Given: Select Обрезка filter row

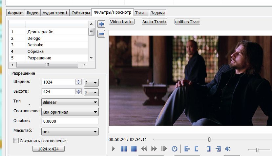Looking at the screenshot, I should coord(49,52).
